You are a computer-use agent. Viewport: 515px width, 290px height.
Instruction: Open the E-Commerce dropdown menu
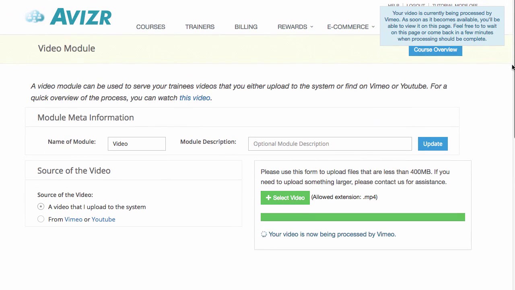(x=350, y=27)
